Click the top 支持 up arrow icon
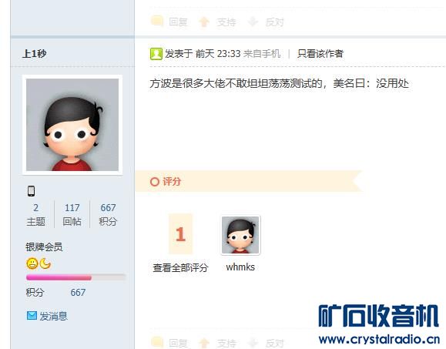Screen dimensions: 446x349 tap(204, 22)
